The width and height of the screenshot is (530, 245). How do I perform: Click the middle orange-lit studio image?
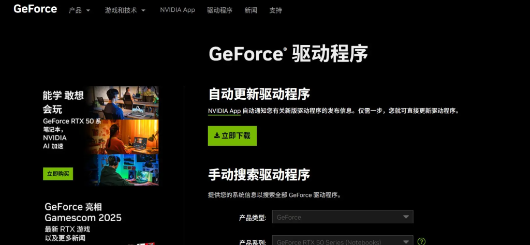click(126, 136)
